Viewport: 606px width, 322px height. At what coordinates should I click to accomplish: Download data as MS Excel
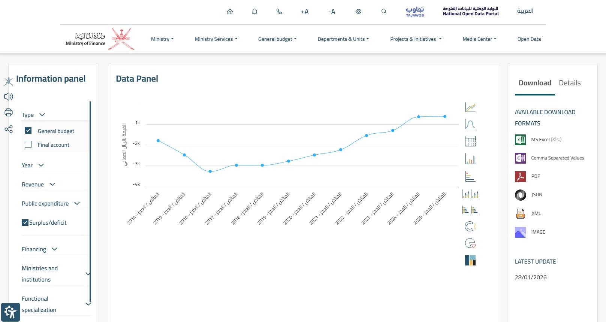[539, 140]
